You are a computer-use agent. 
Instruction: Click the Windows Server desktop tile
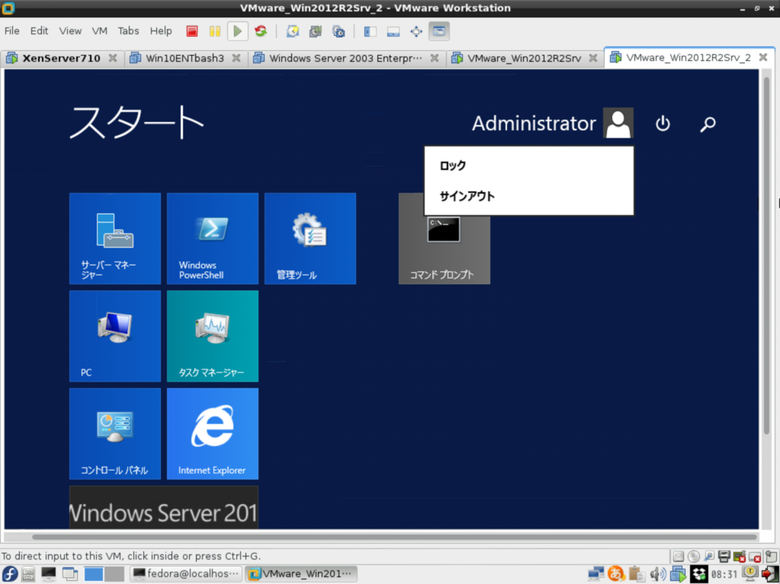(x=164, y=507)
